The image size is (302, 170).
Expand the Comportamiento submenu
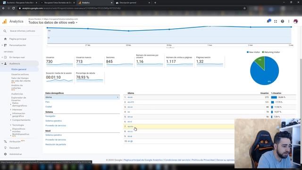(10, 120)
